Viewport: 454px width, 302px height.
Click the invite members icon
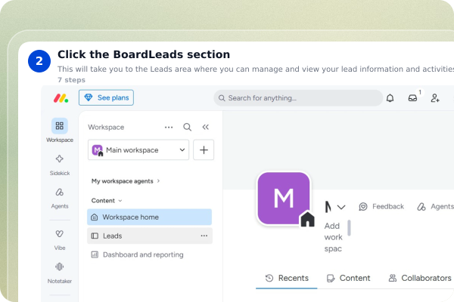(435, 98)
